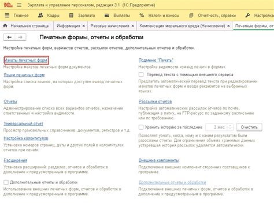Click the percent icon for Налоги и взносы
274x210 pixels.
[142, 16]
